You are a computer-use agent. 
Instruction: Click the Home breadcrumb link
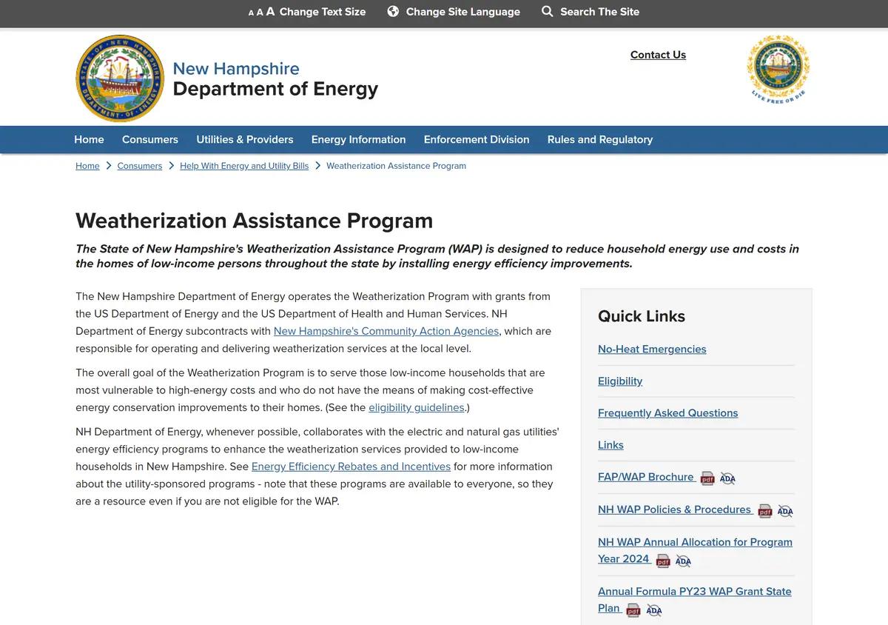click(87, 166)
